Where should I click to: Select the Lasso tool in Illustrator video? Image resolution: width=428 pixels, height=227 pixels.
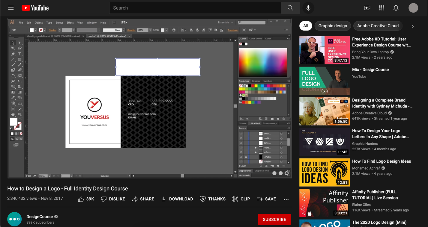coord(19,49)
